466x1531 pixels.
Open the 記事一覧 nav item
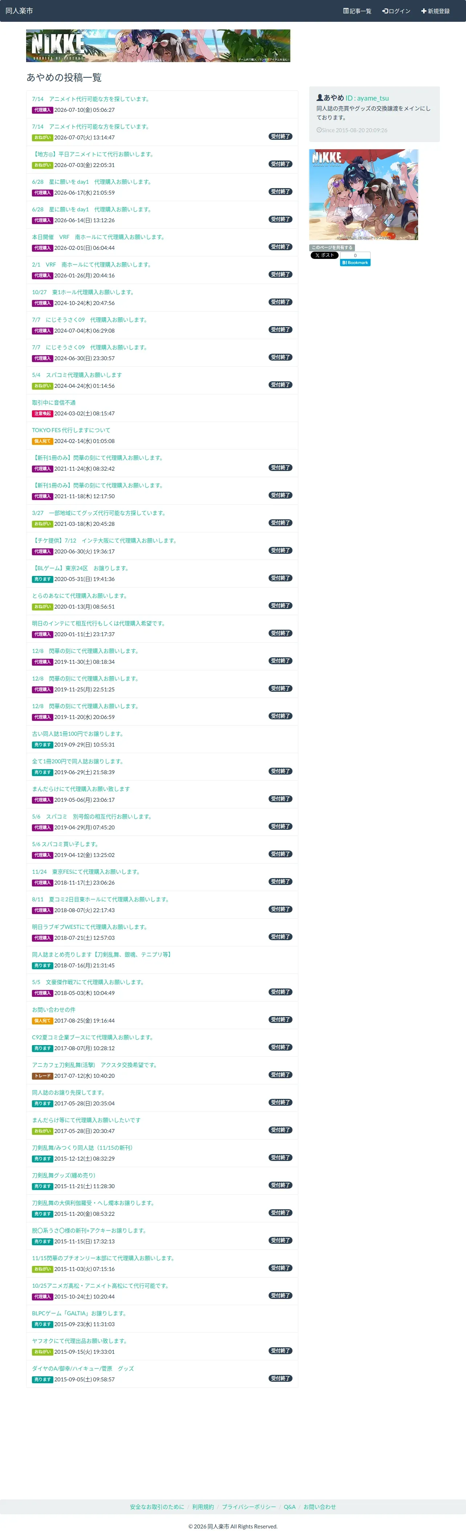click(x=357, y=11)
